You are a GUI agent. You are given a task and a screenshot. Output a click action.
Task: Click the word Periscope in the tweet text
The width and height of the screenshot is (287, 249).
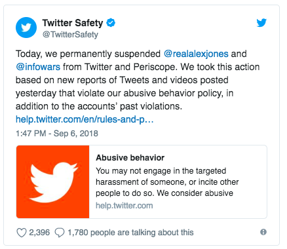pos(155,67)
